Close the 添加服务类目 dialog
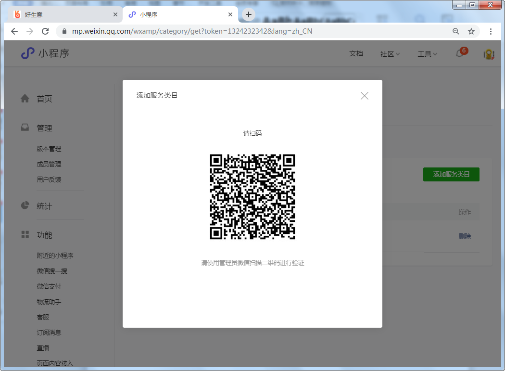Image resolution: width=505 pixels, height=371 pixels. pos(364,96)
